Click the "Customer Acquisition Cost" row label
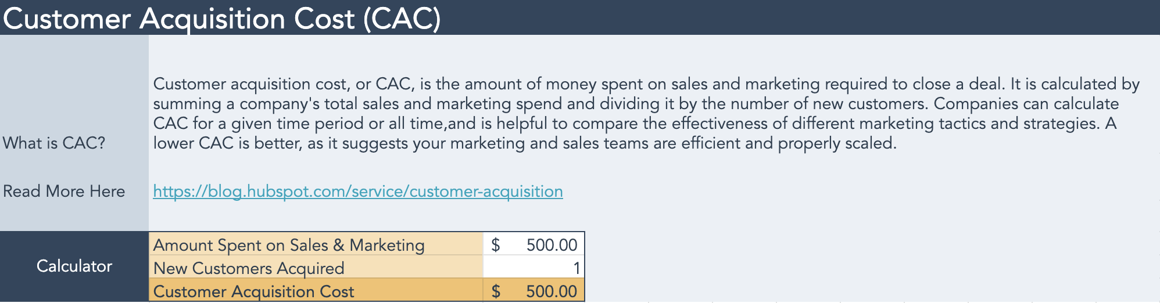This screenshot has height=303, width=1160. point(253,291)
